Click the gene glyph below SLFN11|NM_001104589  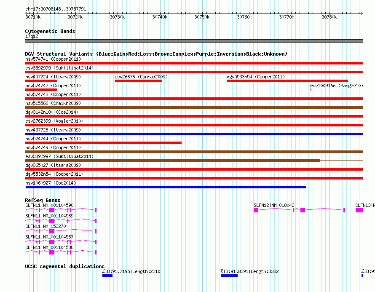[x=61, y=221]
